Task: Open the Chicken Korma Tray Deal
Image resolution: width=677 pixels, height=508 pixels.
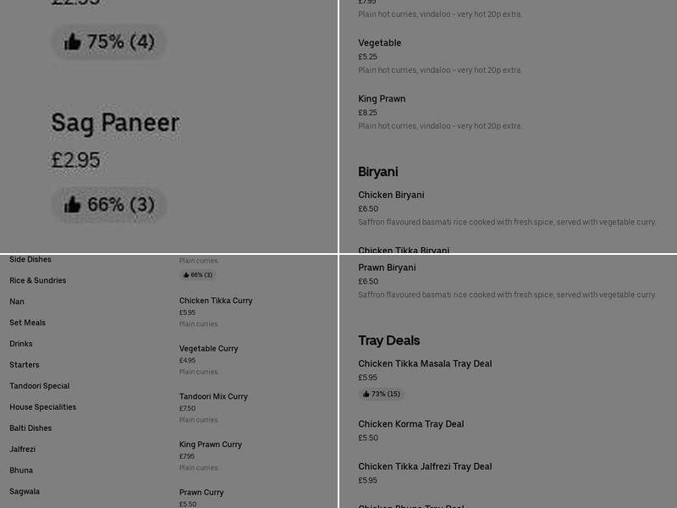Action: click(411, 424)
